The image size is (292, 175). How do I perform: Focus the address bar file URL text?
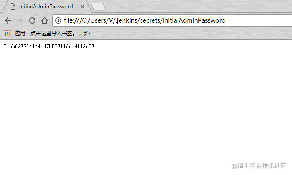tap(145, 20)
